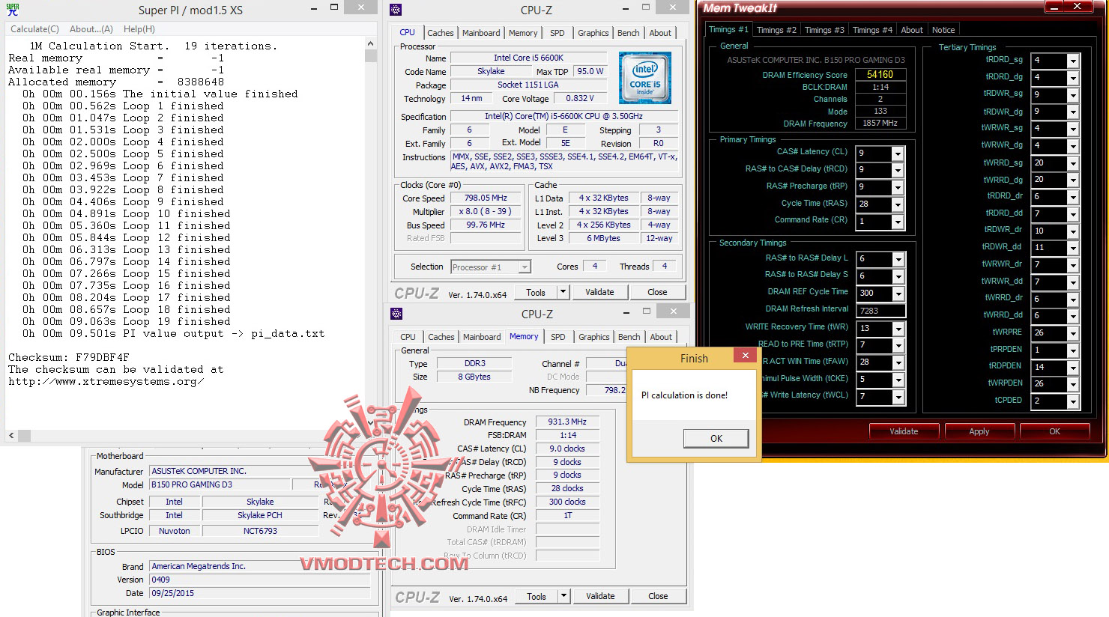Select the SPD tab in the top CPU-Z window
This screenshot has height=617, width=1109.
[x=557, y=33]
